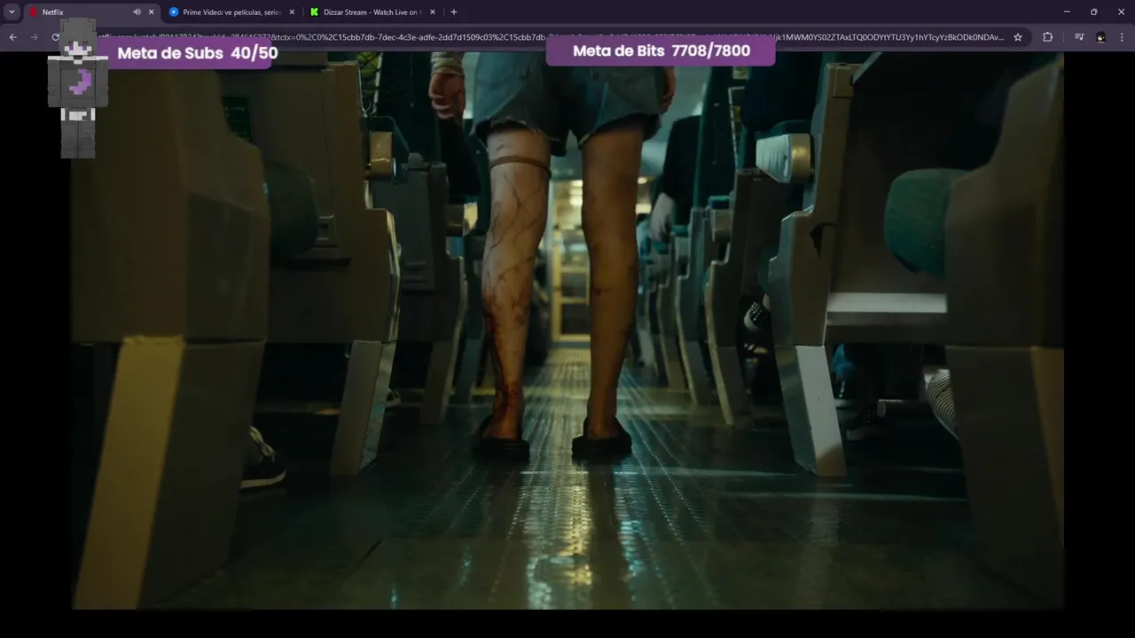Open the Chrome three-dot menu

pos(1123,37)
